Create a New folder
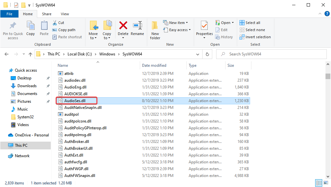The height and width of the screenshot is (187, 331). [155, 30]
